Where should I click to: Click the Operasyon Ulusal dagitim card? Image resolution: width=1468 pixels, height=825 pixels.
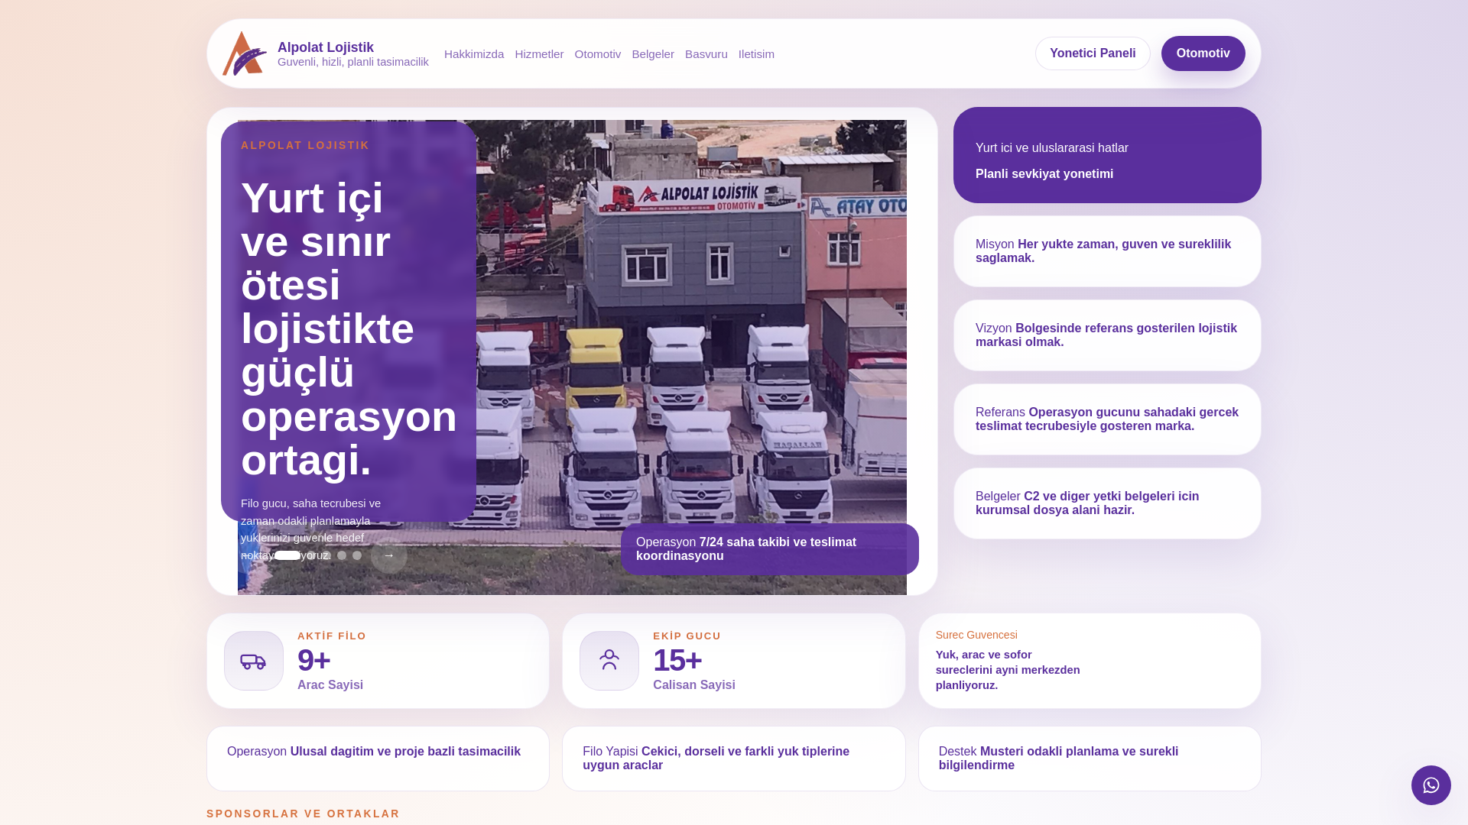click(378, 759)
